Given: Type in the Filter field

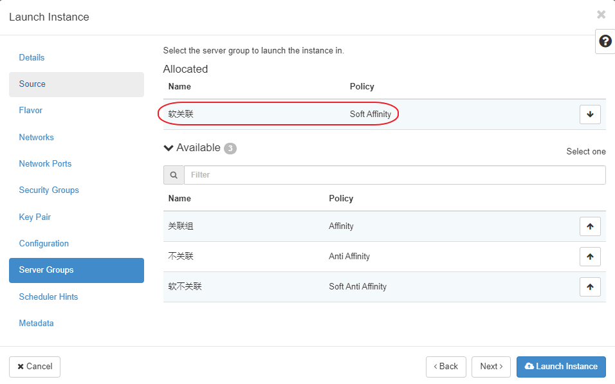Looking at the screenshot, I should click(x=394, y=175).
